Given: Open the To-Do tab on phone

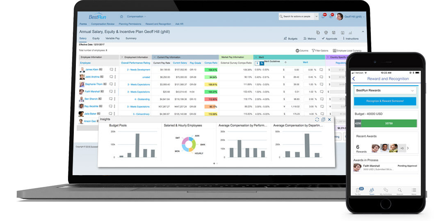Looking at the screenshot, I should (358, 191).
